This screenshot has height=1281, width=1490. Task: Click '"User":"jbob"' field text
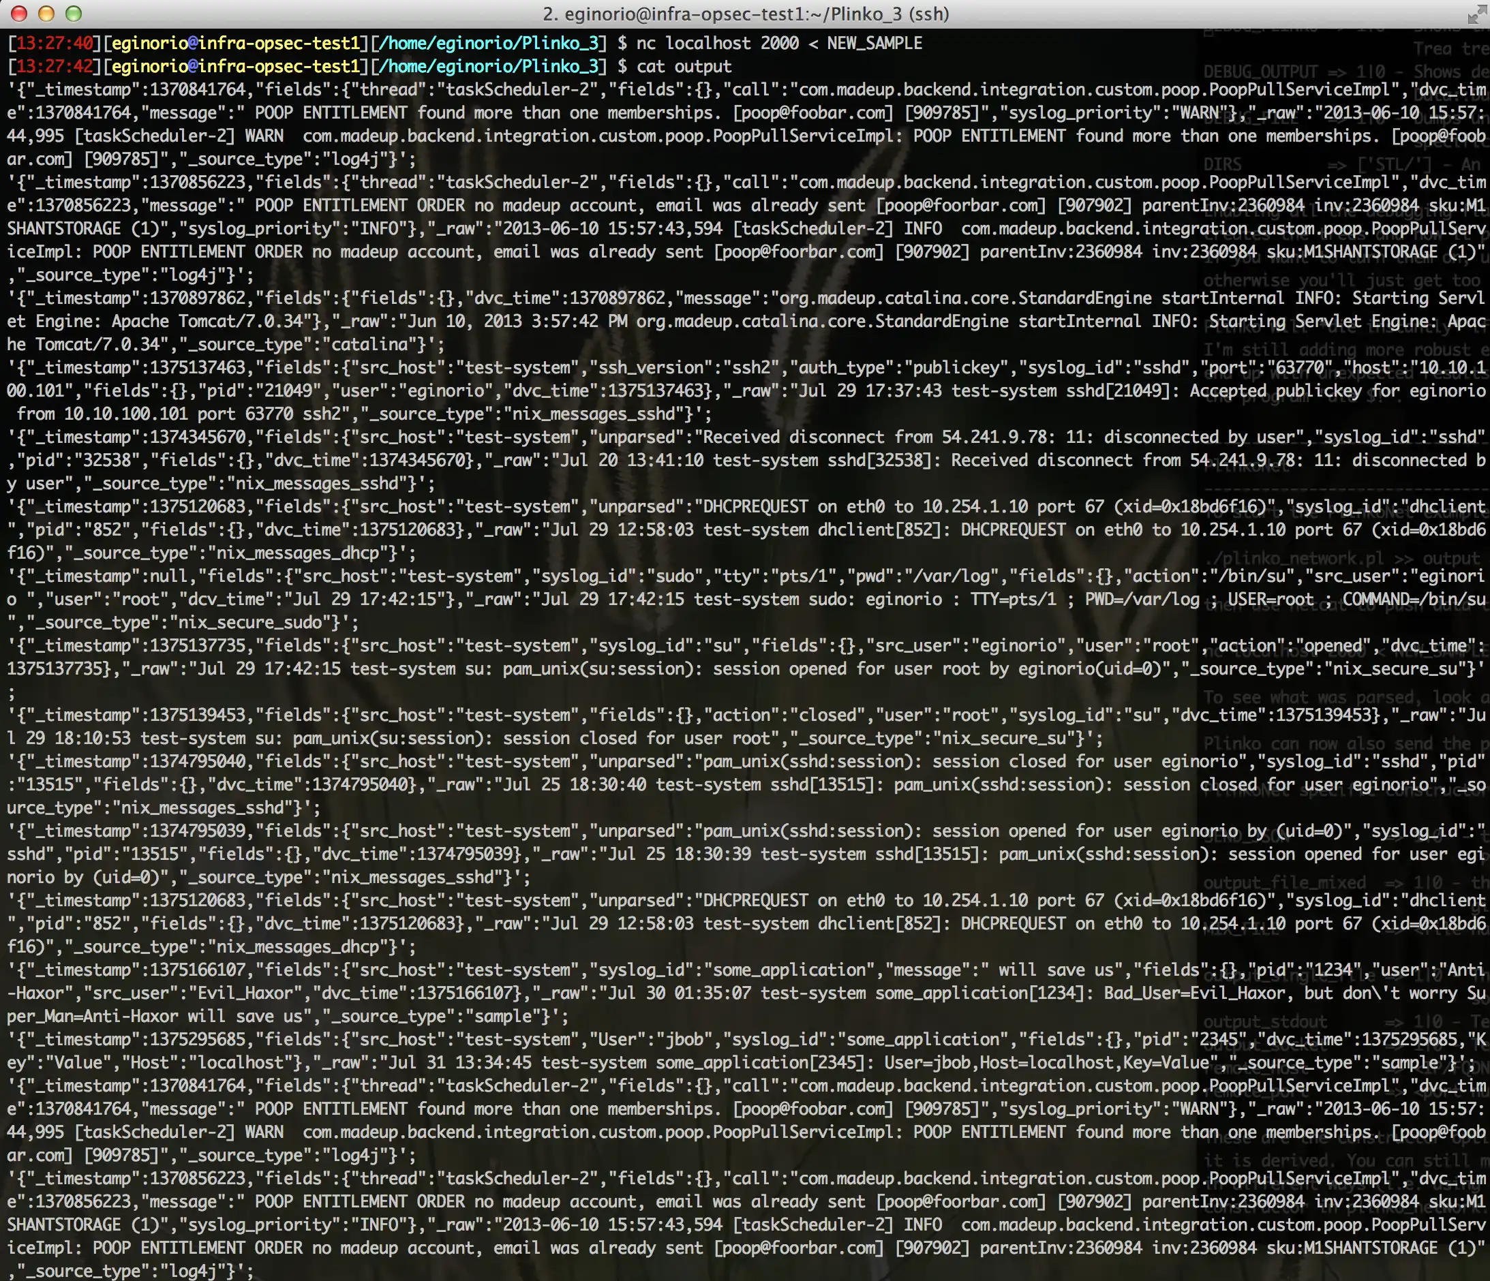(x=653, y=1040)
